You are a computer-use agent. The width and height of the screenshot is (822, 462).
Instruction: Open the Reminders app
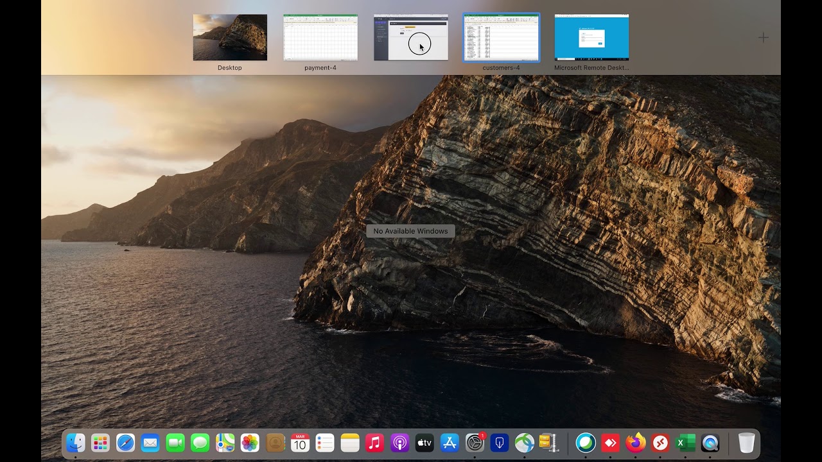coord(325,443)
